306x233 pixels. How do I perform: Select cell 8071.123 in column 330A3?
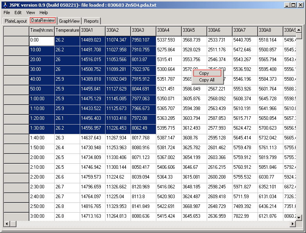point(143,159)
